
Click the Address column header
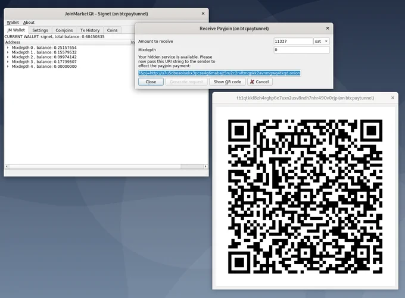[x=67, y=42]
